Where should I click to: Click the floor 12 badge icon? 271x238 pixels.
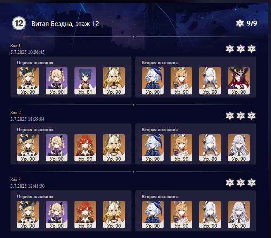coord(19,23)
